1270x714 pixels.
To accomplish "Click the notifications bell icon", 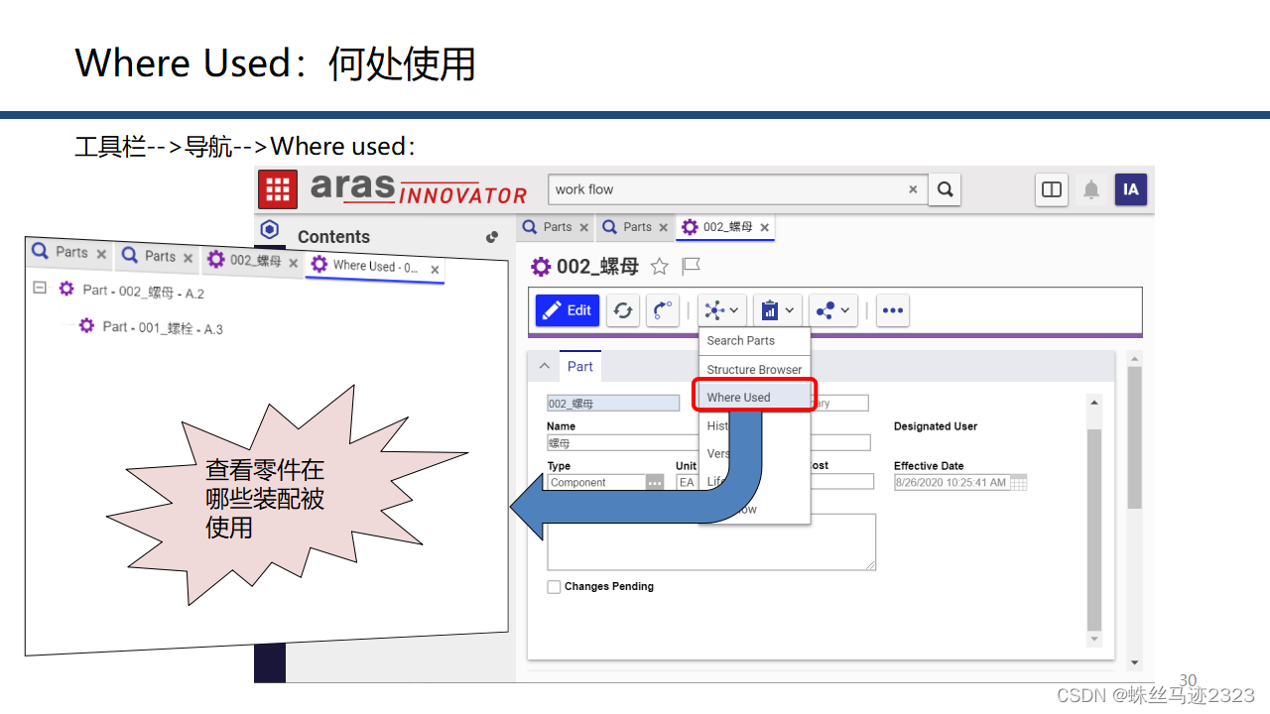I will [x=1090, y=189].
